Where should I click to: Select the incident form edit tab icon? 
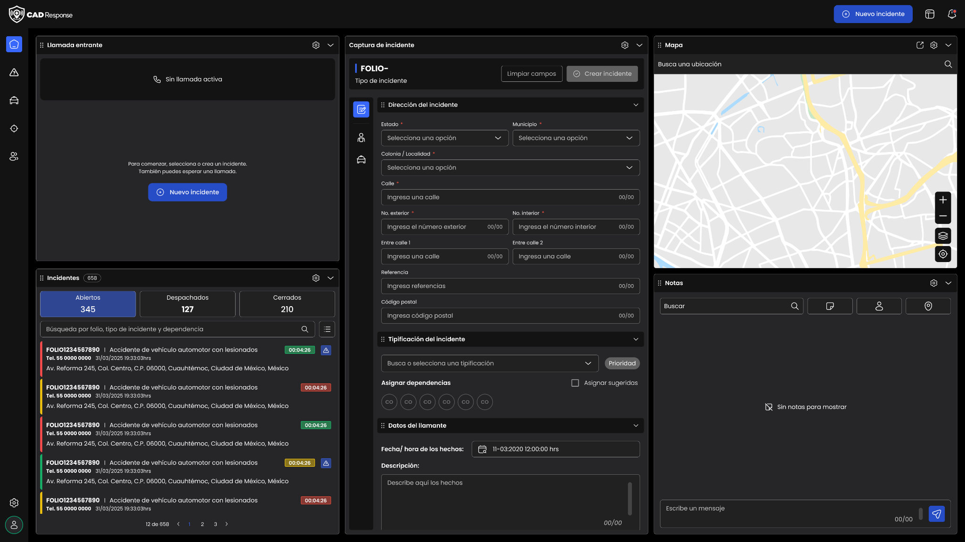click(361, 110)
